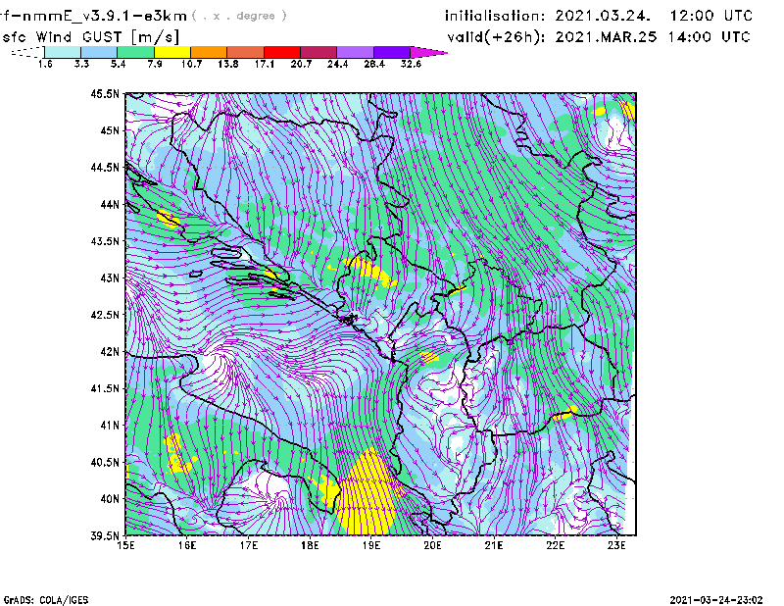Click the 19E longitude label
This screenshot has height=606, width=784.
tap(371, 545)
